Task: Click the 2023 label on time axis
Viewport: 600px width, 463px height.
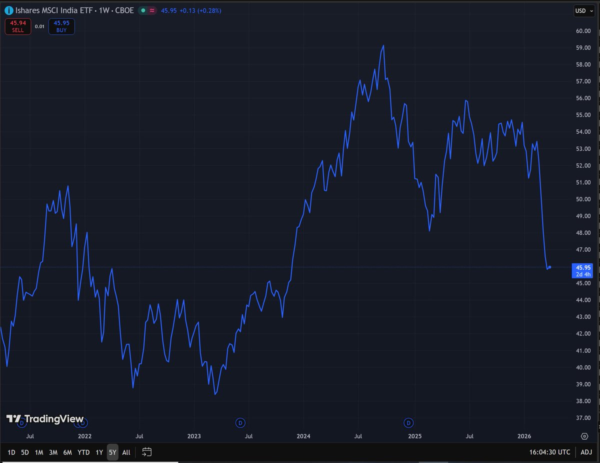Action: (194, 436)
